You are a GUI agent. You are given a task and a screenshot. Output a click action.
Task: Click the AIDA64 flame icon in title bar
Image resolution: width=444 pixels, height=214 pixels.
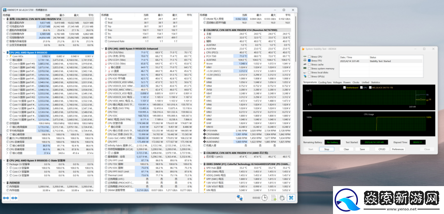click(x=304, y=48)
